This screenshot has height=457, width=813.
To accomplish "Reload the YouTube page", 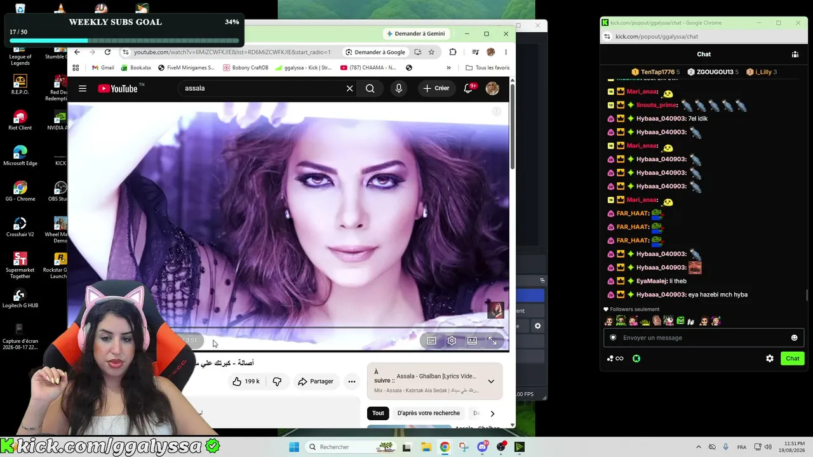I will 107,52.
